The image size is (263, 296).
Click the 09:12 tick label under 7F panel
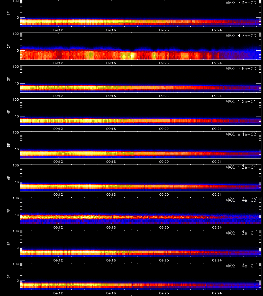(x=58, y=228)
